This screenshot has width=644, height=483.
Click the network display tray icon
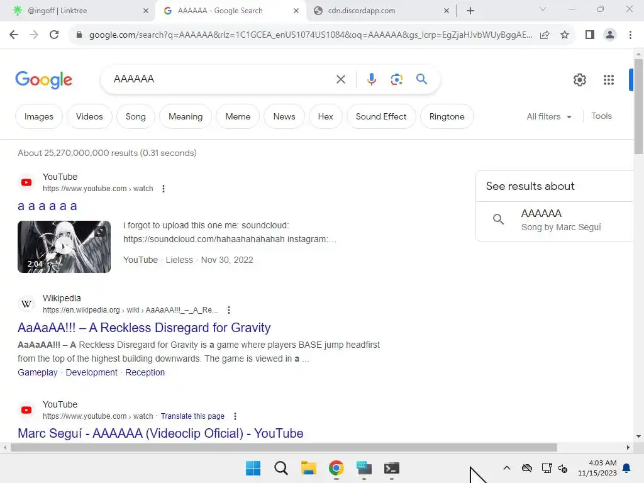coord(547,468)
